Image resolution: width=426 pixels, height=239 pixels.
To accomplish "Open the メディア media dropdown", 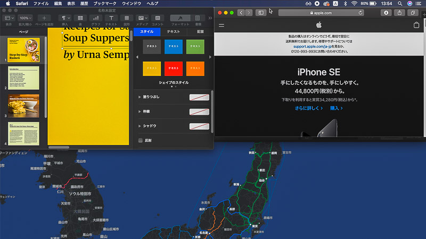I will coord(142,18).
